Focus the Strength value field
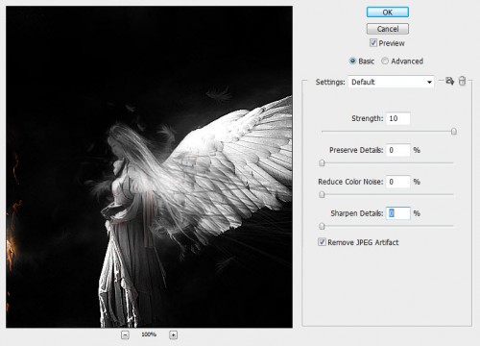 click(x=397, y=118)
